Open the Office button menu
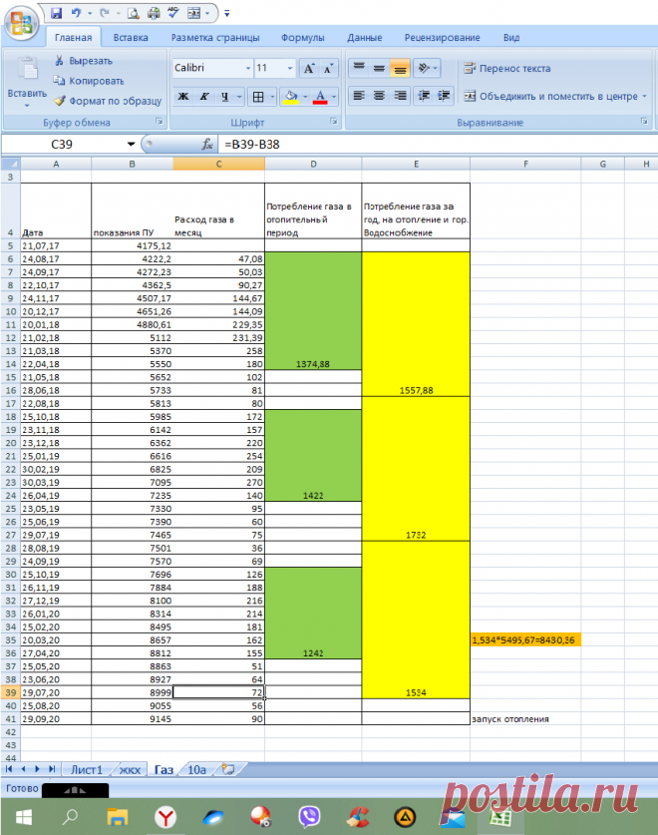This screenshot has height=835, width=658. (x=20, y=20)
